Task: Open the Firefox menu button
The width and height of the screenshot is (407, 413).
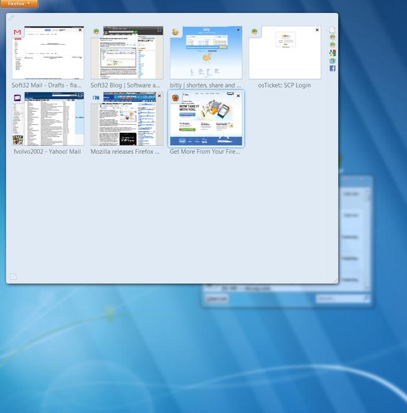Action: pyautogui.click(x=19, y=4)
